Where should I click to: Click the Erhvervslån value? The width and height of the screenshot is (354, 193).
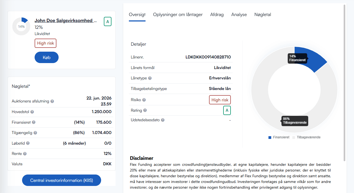[x=220, y=78]
